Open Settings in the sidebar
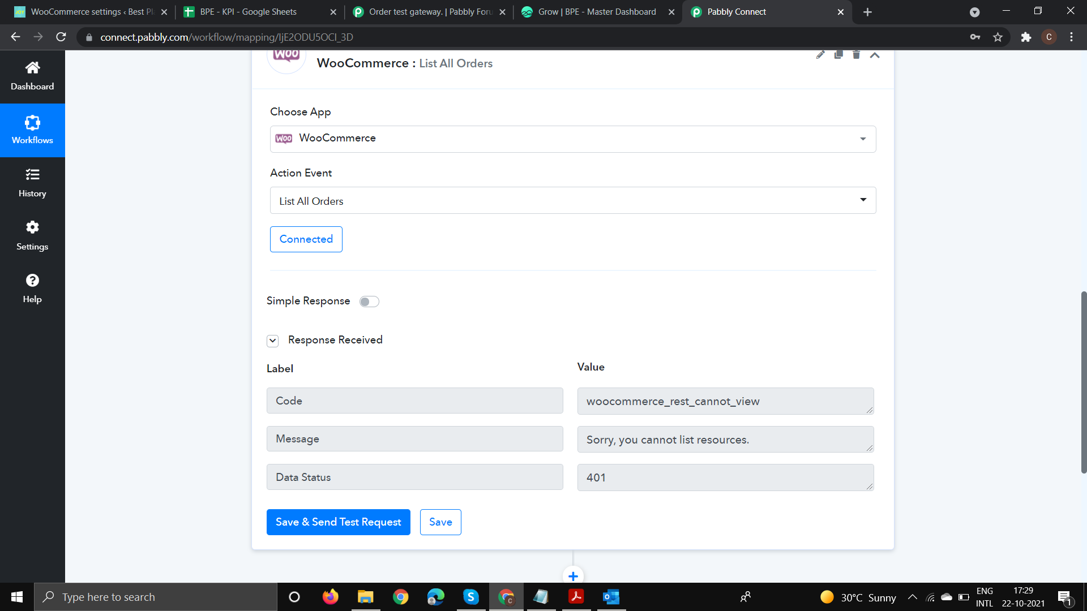This screenshot has height=611, width=1087. 32,236
